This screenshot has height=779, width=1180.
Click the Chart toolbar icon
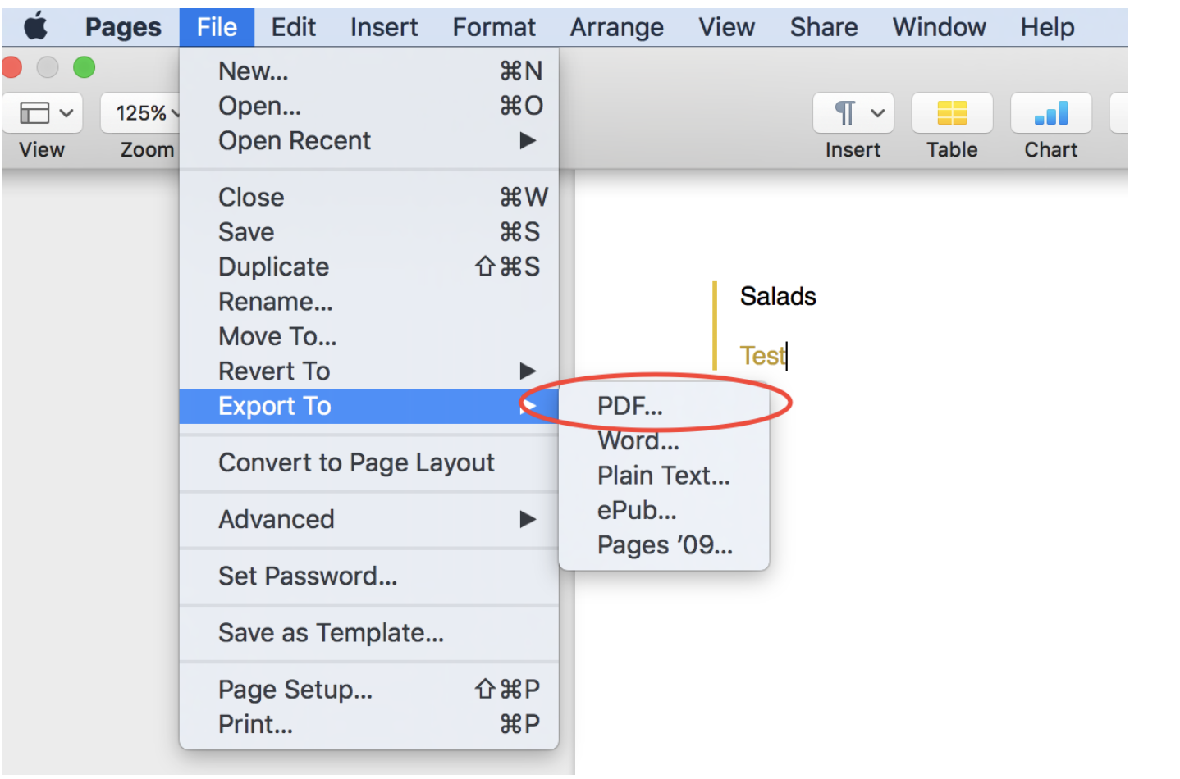pos(1050,112)
